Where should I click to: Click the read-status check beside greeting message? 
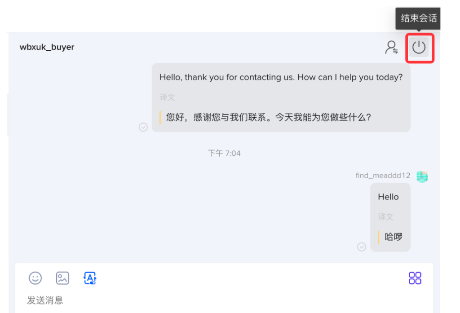click(143, 127)
